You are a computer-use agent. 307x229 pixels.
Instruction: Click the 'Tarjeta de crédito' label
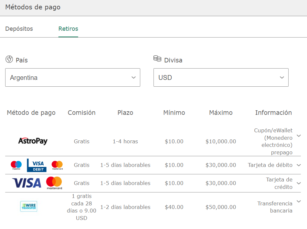[279, 183]
